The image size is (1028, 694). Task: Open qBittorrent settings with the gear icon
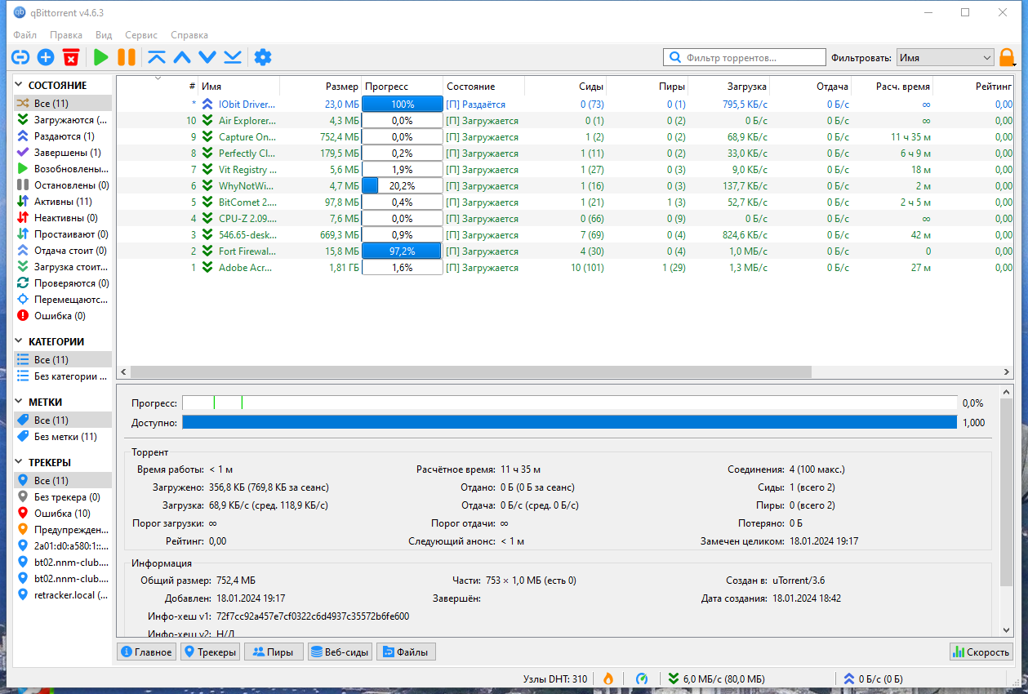[x=262, y=57]
